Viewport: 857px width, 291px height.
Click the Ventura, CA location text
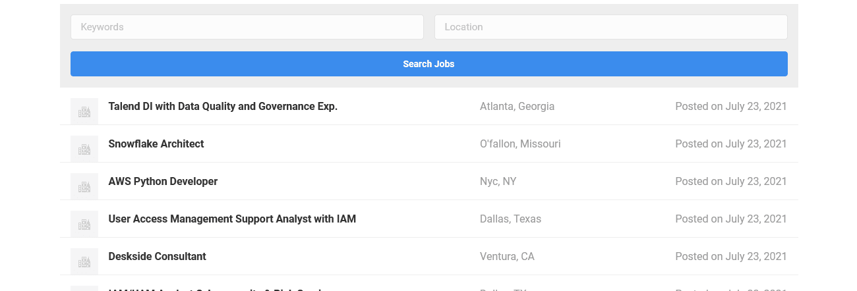508,256
